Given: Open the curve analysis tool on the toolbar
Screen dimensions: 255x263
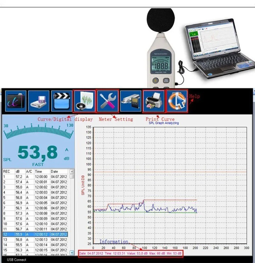Looking at the screenshot, I should coord(15,100).
